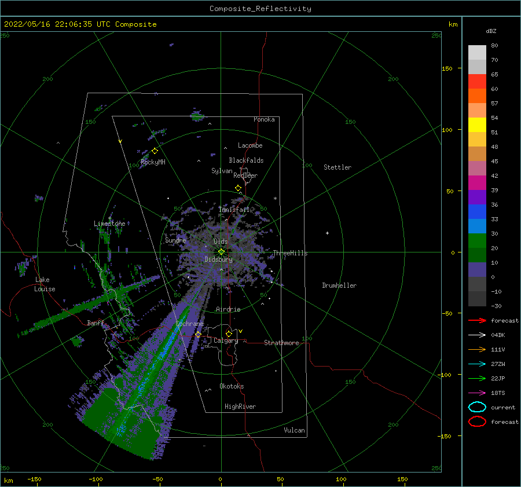Click the white 04DK arrow in legend
This screenshot has width=521, height=487.
pyautogui.click(x=477, y=335)
